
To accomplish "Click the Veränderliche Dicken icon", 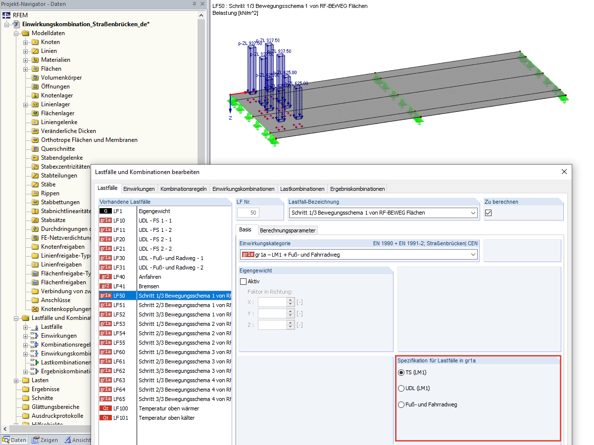I will (35, 131).
